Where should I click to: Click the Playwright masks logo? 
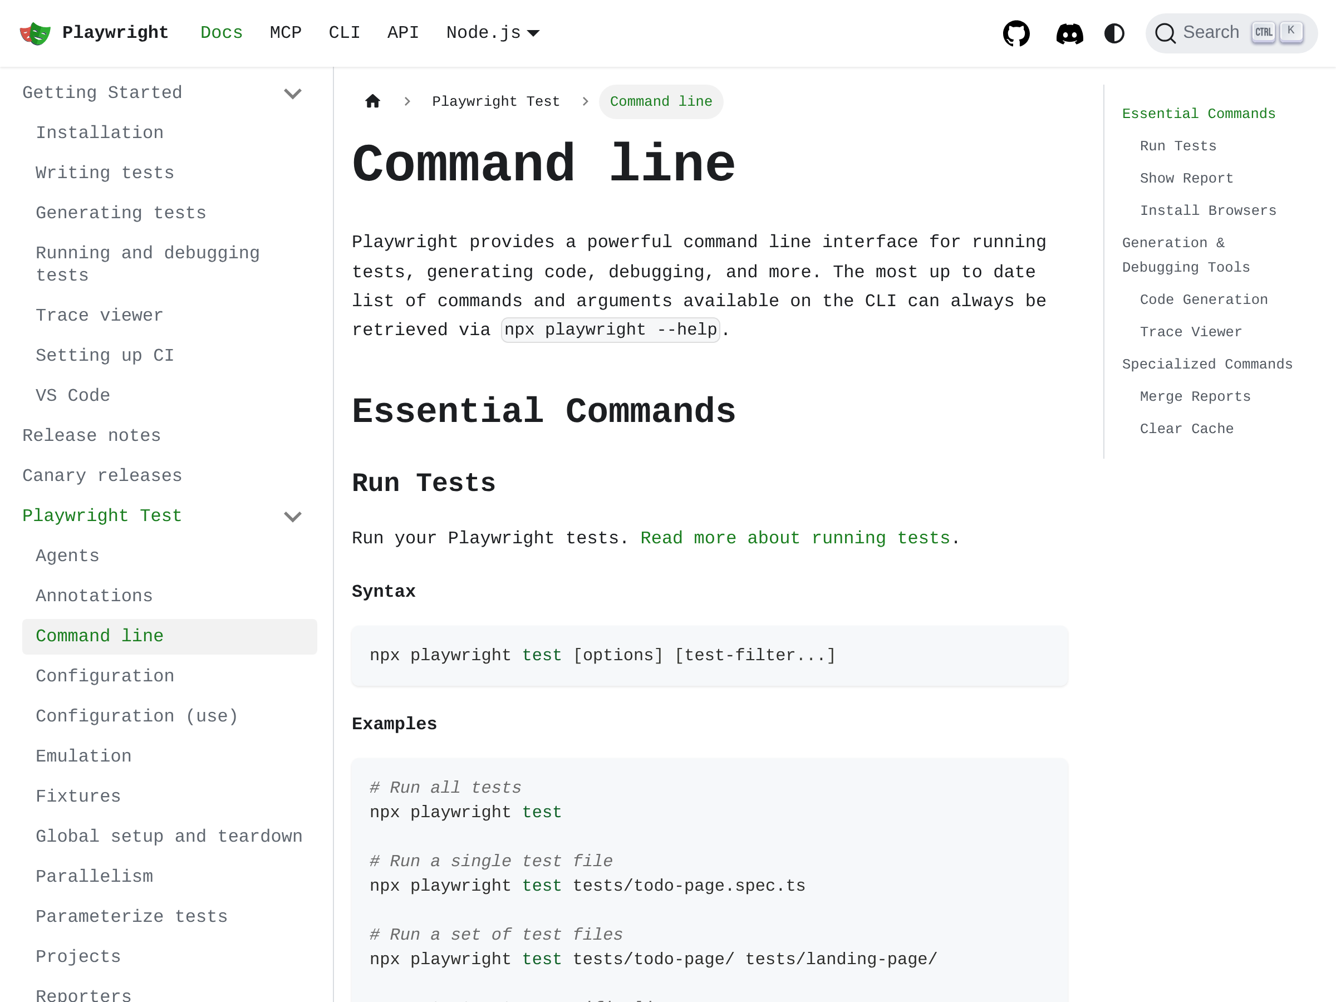[x=35, y=33]
